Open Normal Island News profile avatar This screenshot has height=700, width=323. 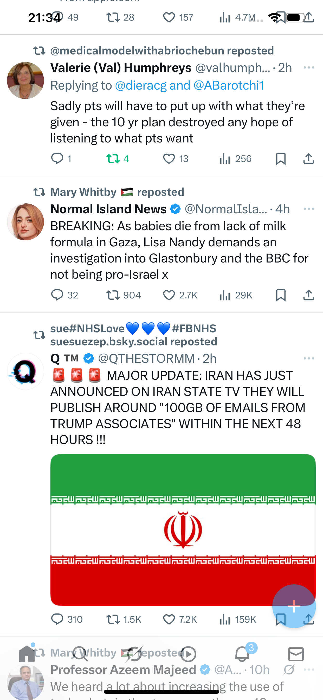pos(25,222)
